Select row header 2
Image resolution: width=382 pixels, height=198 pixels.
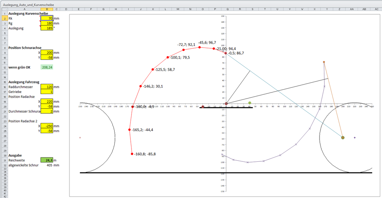(5, 18)
